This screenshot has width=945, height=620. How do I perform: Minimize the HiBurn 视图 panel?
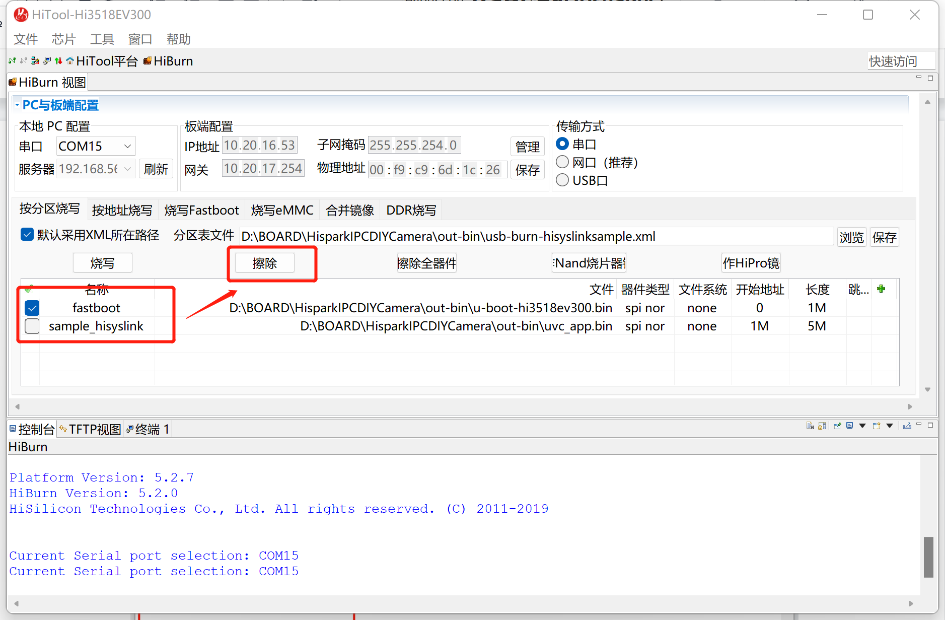tap(919, 78)
